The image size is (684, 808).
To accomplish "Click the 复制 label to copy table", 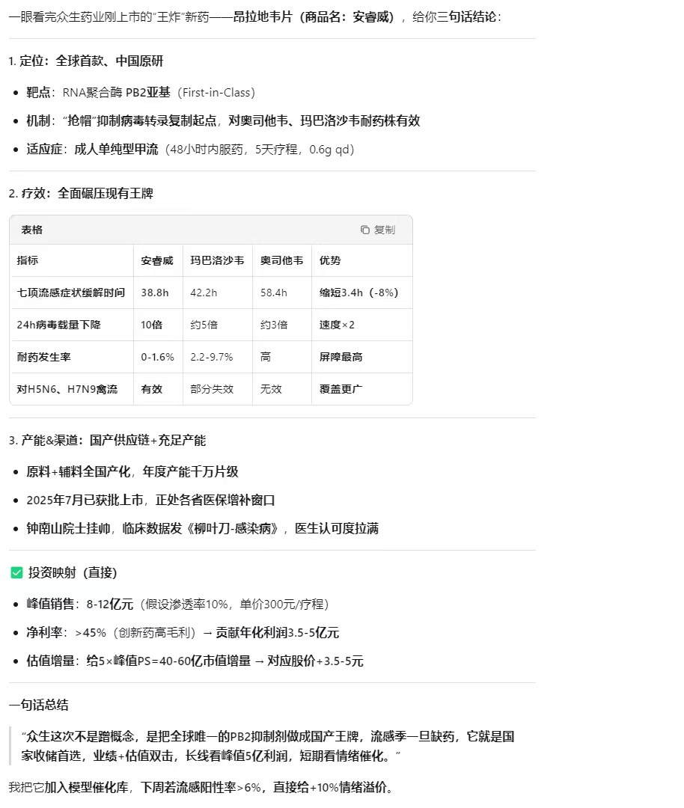I will (x=385, y=230).
